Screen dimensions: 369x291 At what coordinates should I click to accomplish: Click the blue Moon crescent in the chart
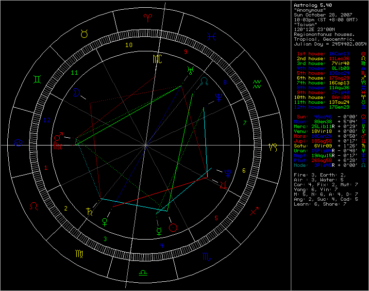click(x=76, y=92)
